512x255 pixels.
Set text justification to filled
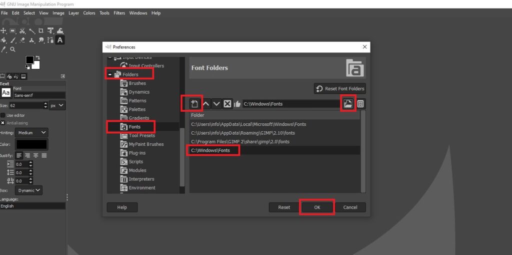click(x=44, y=156)
